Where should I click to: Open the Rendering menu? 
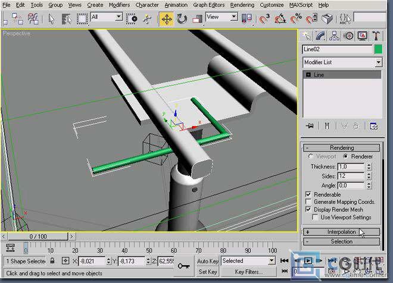click(242, 5)
